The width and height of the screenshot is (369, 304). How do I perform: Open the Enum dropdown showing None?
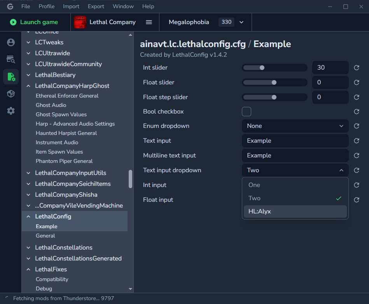[x=295, y=126]
